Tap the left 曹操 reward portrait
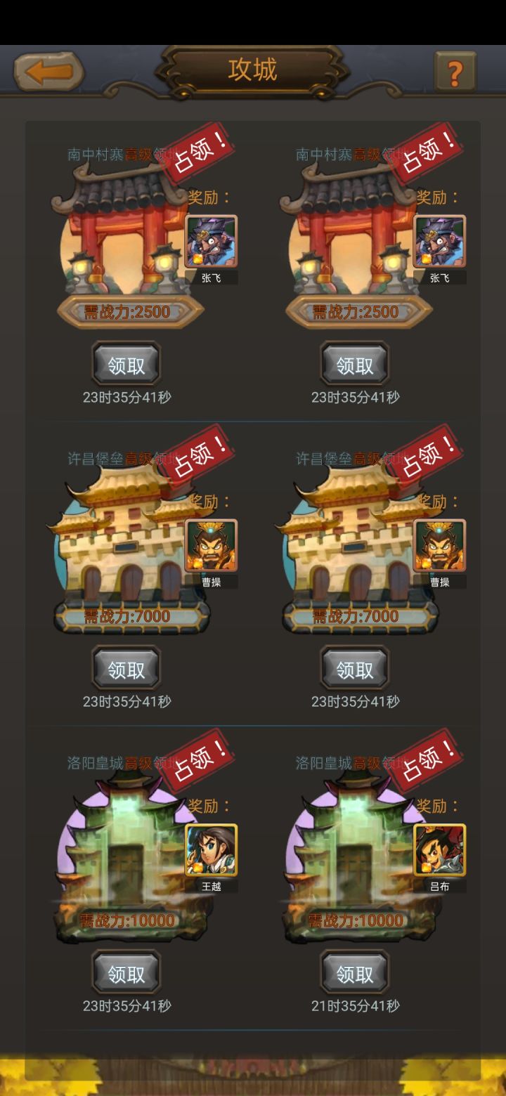This screenshot has width=506, height=1096. pyautogui.click(x=211, y=546)
